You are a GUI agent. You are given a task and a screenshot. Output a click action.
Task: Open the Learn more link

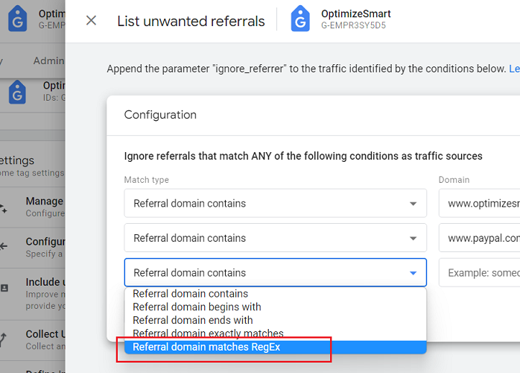click(514, 69)
